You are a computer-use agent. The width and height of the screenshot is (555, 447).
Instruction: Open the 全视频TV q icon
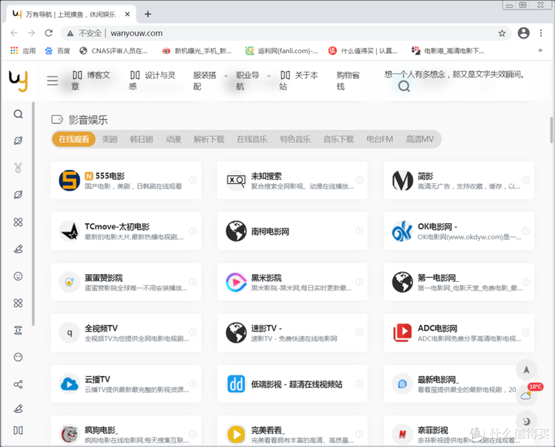[x=69, y=333]
